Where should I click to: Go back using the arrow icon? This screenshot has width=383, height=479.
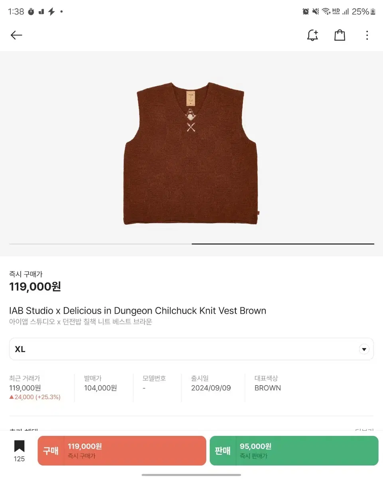pos(16,35)
